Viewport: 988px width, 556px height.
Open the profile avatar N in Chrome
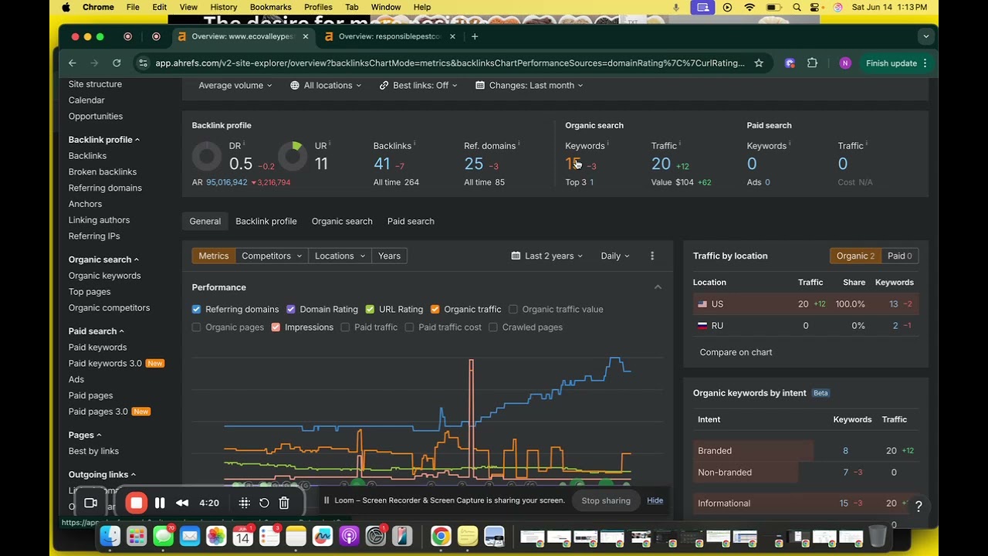click(x=845, y=63)
